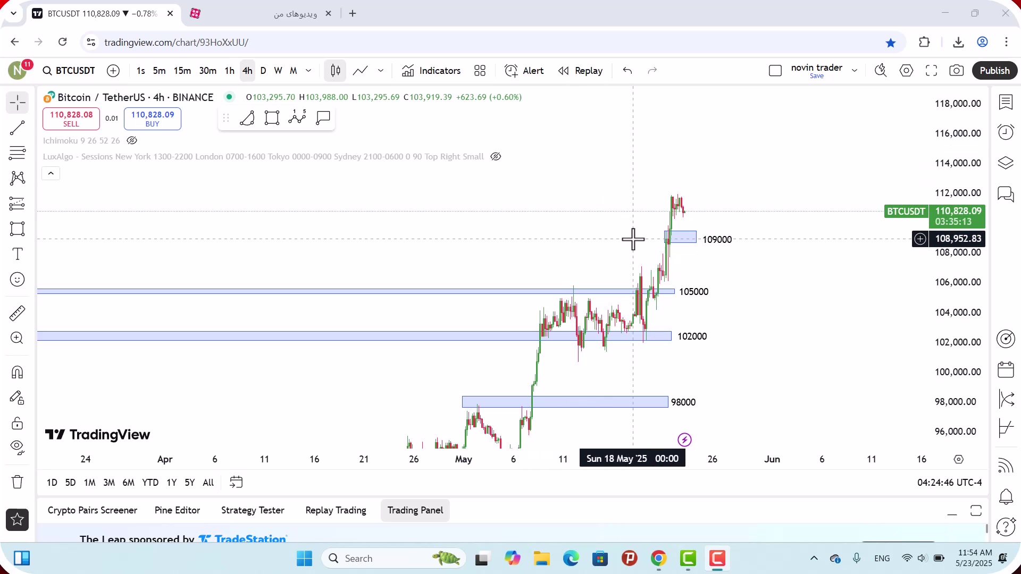Image resolution: width=1021 pixels, height=574 pixels.
Task: Open layout setup square icon
Action: click(775, 71)
